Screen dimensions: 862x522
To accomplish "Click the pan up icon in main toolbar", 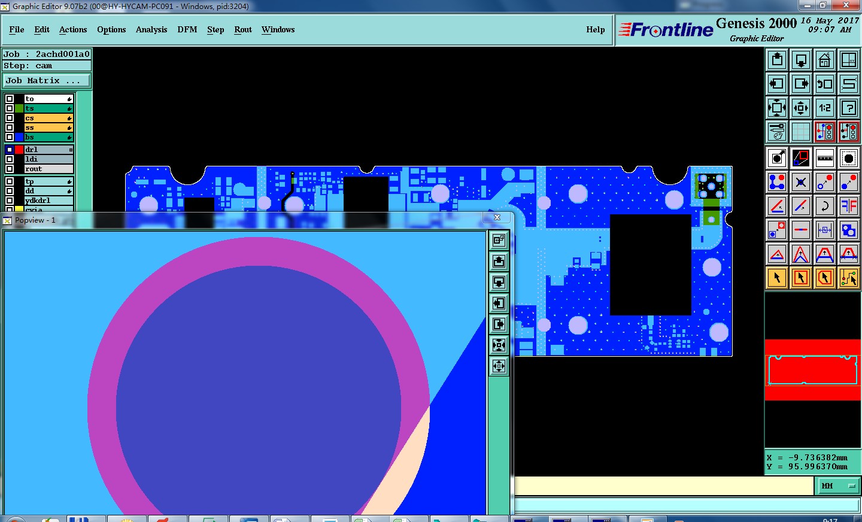I will (x=777, y=60).
